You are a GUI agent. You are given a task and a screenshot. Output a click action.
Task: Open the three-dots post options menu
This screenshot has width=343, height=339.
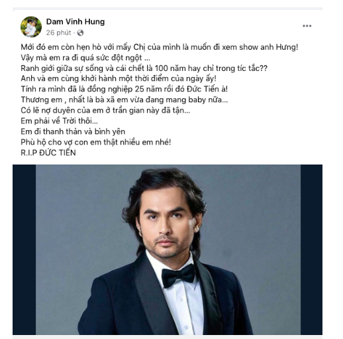click(307, 26)
